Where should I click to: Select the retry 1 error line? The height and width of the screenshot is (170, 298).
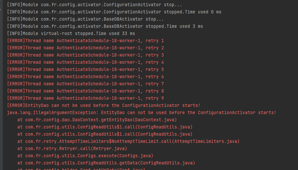85,41
